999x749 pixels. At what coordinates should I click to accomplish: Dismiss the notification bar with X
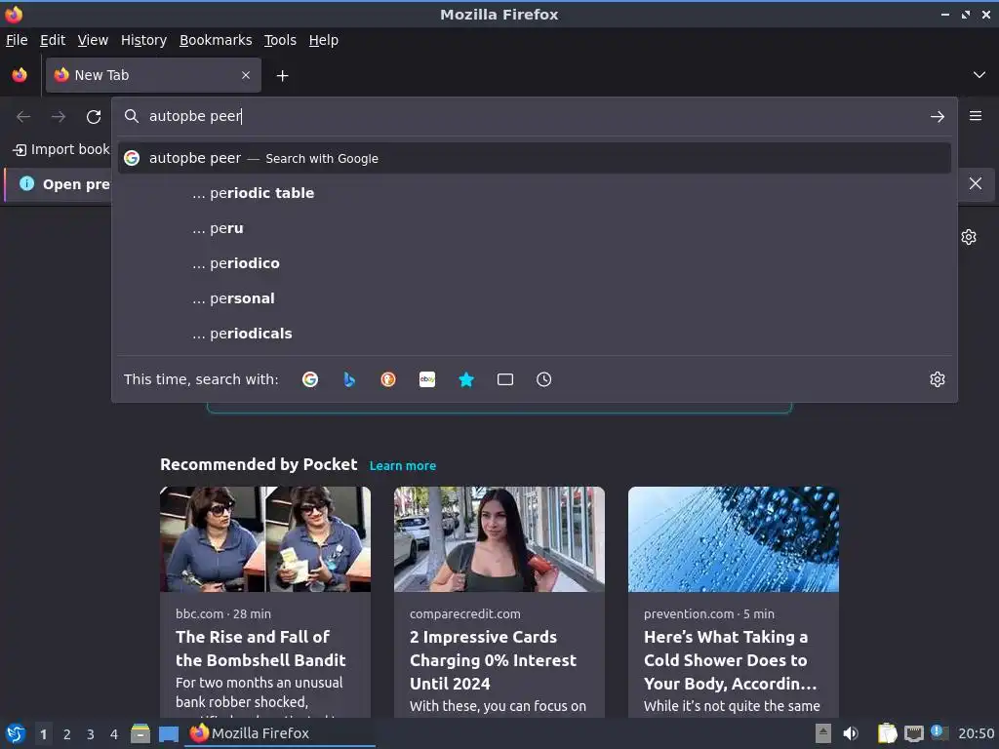coord(976,183)
